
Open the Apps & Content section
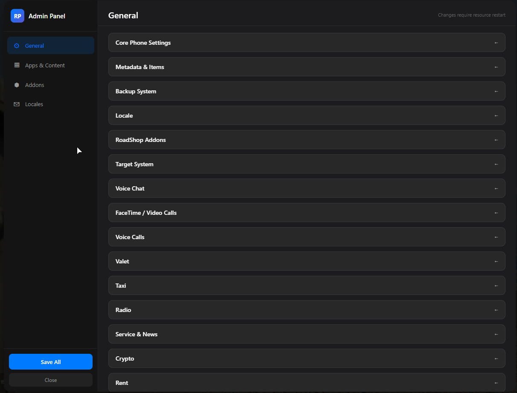point(45,65)
